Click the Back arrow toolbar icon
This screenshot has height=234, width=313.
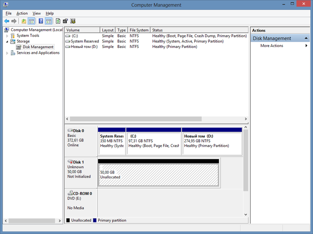click(x=7, y=21)
